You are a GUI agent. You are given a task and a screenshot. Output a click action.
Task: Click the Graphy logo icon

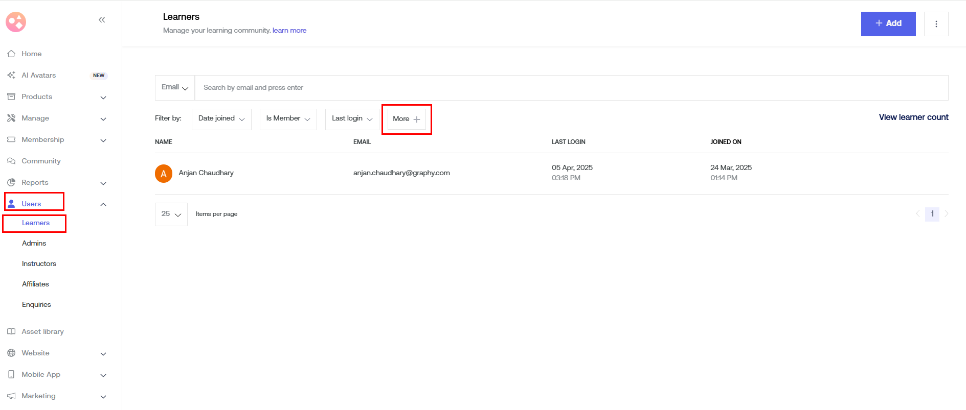(16, 22)
